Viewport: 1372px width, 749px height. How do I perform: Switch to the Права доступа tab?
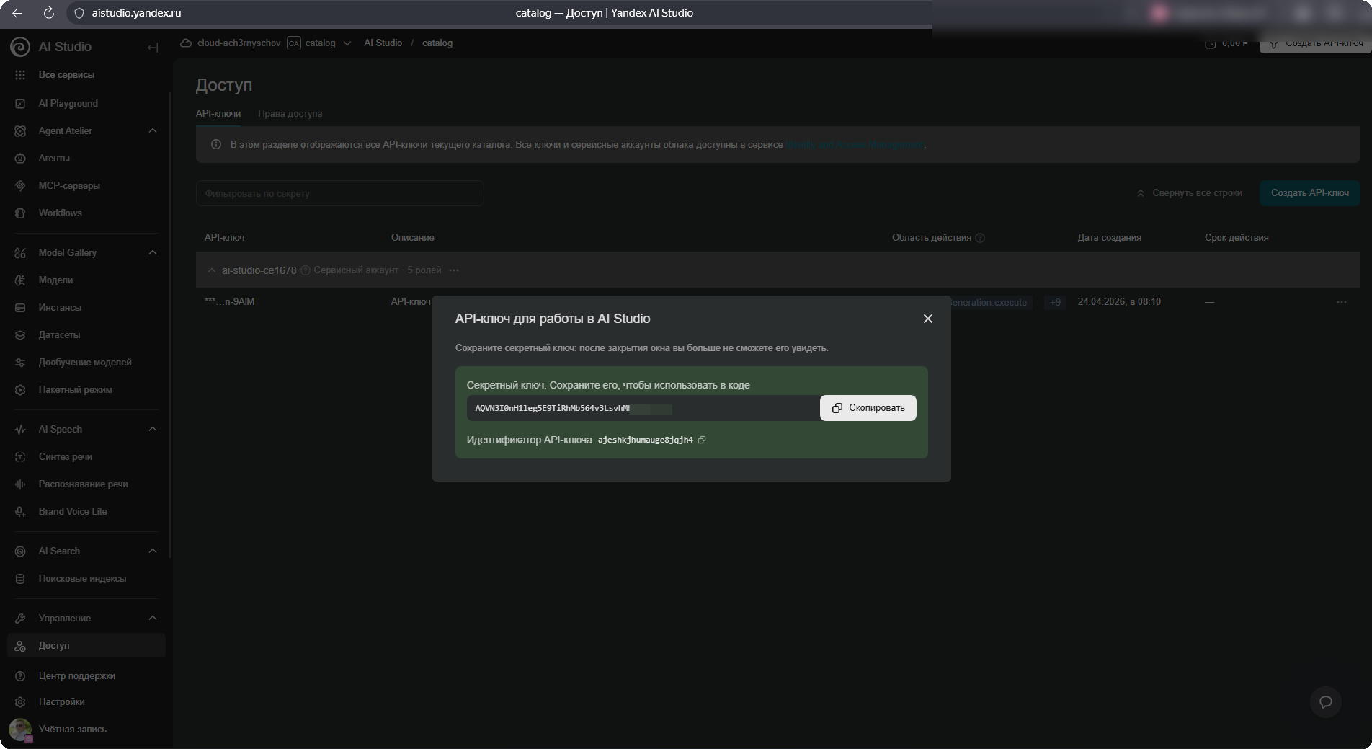[290, 114]
